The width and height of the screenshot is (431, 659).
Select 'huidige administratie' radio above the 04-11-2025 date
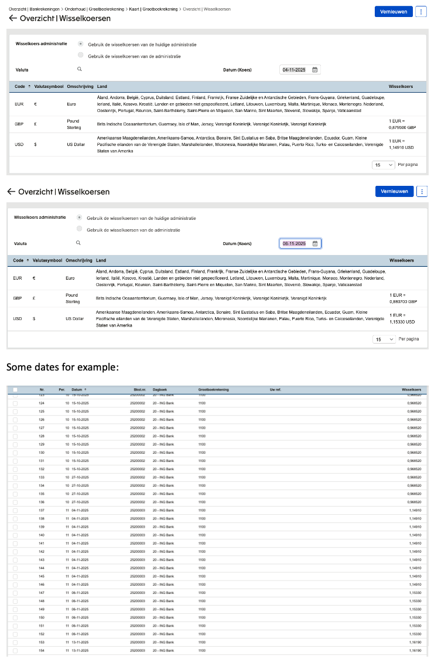pyautogui.click(x=80, y=44)
